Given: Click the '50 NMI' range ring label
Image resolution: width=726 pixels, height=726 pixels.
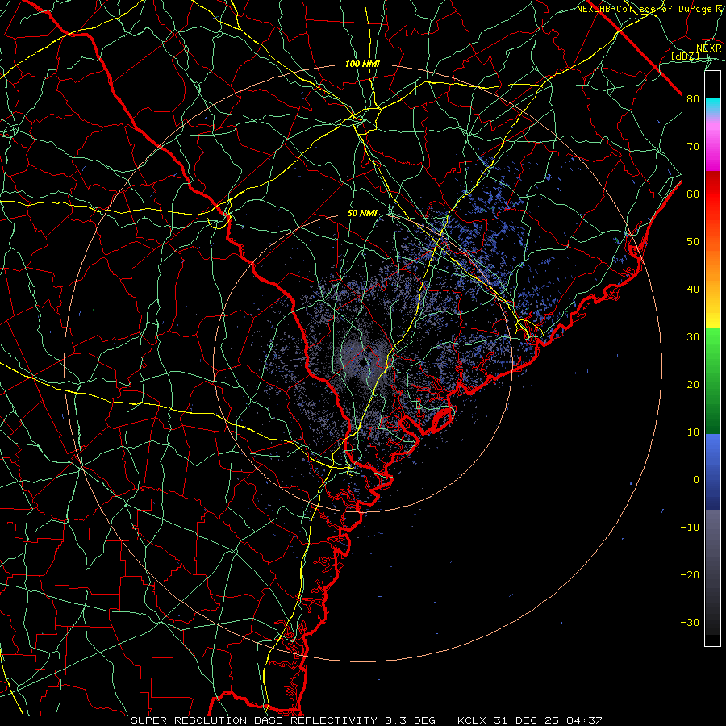Looking at the screenshot, I should (362, 214).
